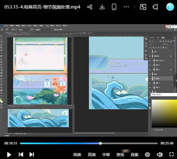Screen dimensions: 177x159
Task: Click the video progress bar handle
Action: pos(100,143)
